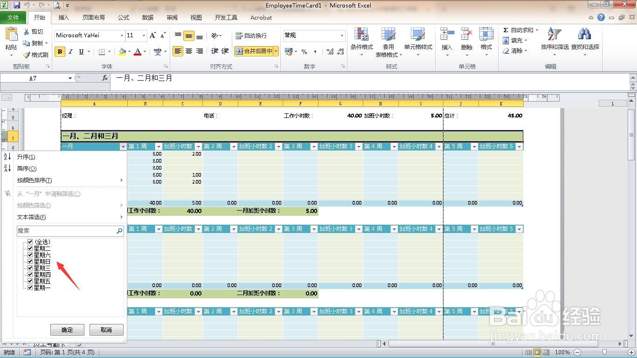The image size is (637, 358).
Task: Open Format as Table (套用表格格式)
Action: coord(388,42)
